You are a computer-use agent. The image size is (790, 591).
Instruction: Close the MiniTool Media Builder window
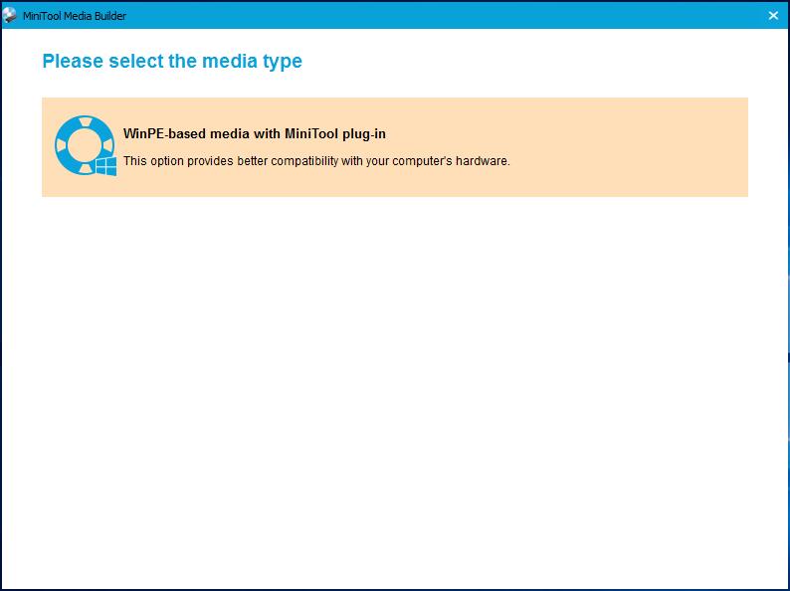click(x=773, y=16)
